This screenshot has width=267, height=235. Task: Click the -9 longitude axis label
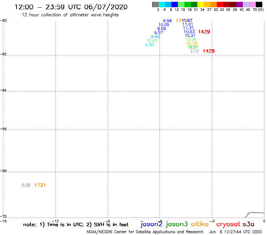point(108,221)
